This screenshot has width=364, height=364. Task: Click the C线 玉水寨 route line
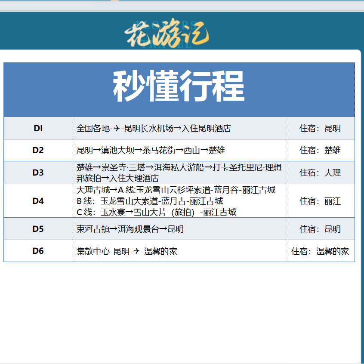coord(156,212)
